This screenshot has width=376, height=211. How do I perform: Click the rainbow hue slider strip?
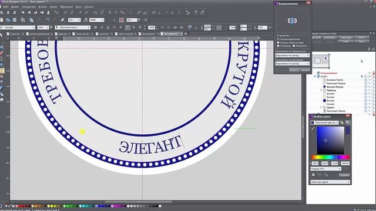coord(330,157)
